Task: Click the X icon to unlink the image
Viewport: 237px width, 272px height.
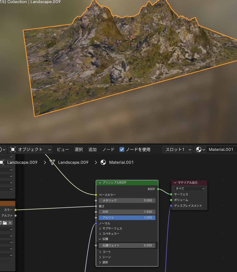Action: click(x=10, y=223)
